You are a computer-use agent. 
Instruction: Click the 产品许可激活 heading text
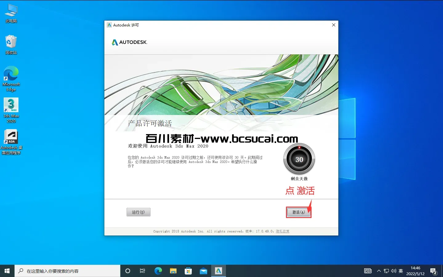[150, 124]
